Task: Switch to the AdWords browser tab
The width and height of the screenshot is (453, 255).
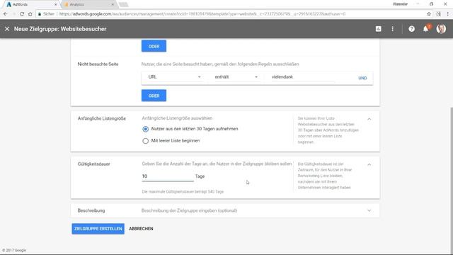Action: pos(31,5)
